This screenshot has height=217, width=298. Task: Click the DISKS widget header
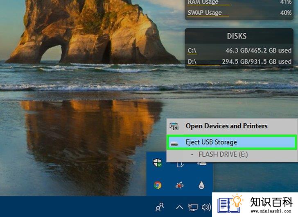pos(237,36)
